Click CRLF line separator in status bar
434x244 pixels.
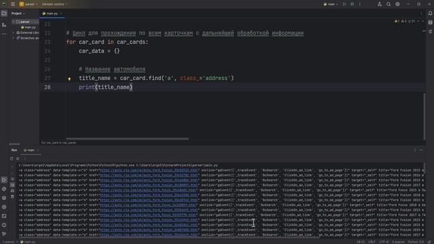372,242
